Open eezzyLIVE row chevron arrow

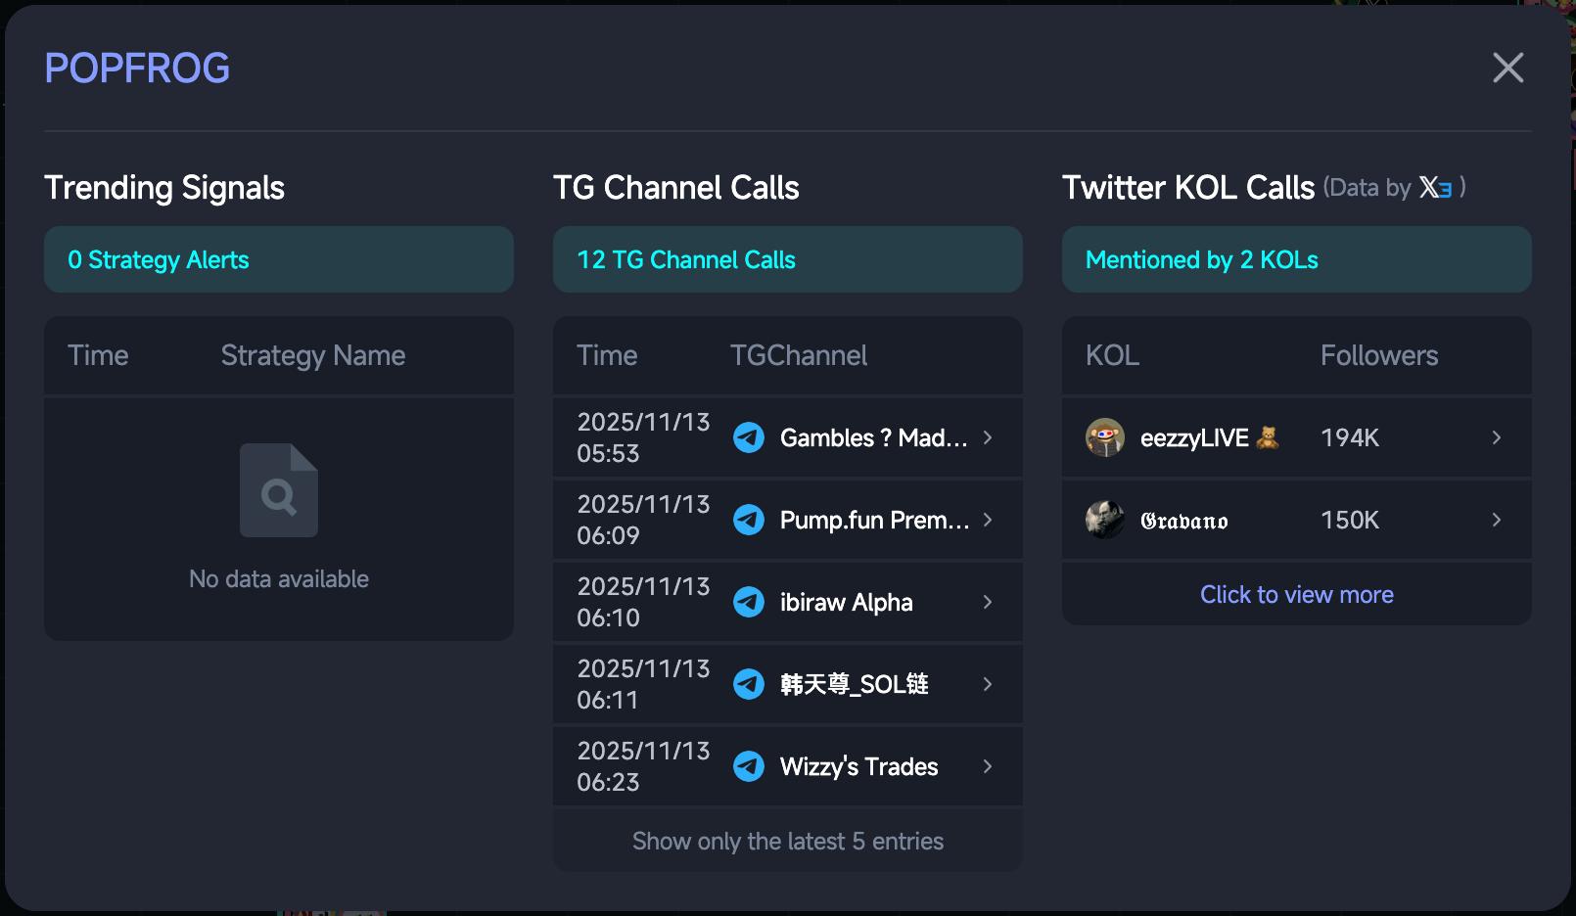1496,437
